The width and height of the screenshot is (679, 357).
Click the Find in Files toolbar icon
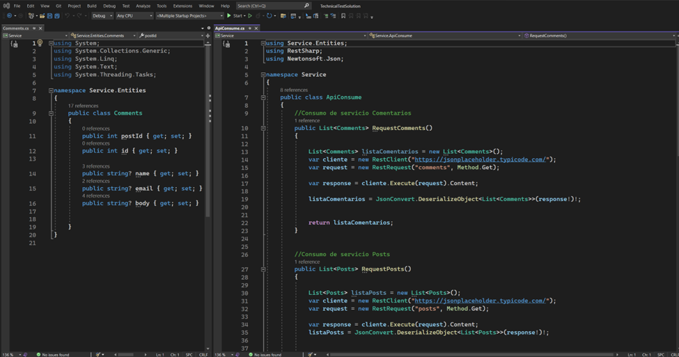(283, 15)
